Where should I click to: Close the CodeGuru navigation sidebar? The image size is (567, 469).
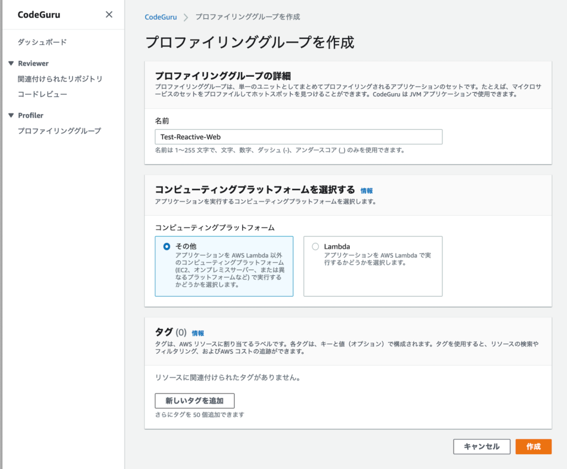click(x=109, y=14)
